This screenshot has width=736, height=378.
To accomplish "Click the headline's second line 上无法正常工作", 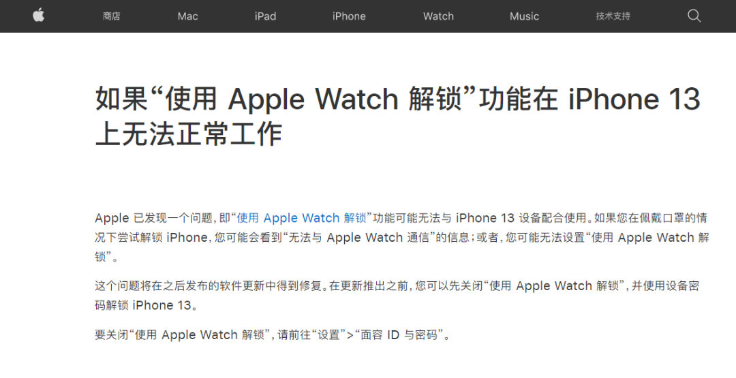I will click(189, 133).
